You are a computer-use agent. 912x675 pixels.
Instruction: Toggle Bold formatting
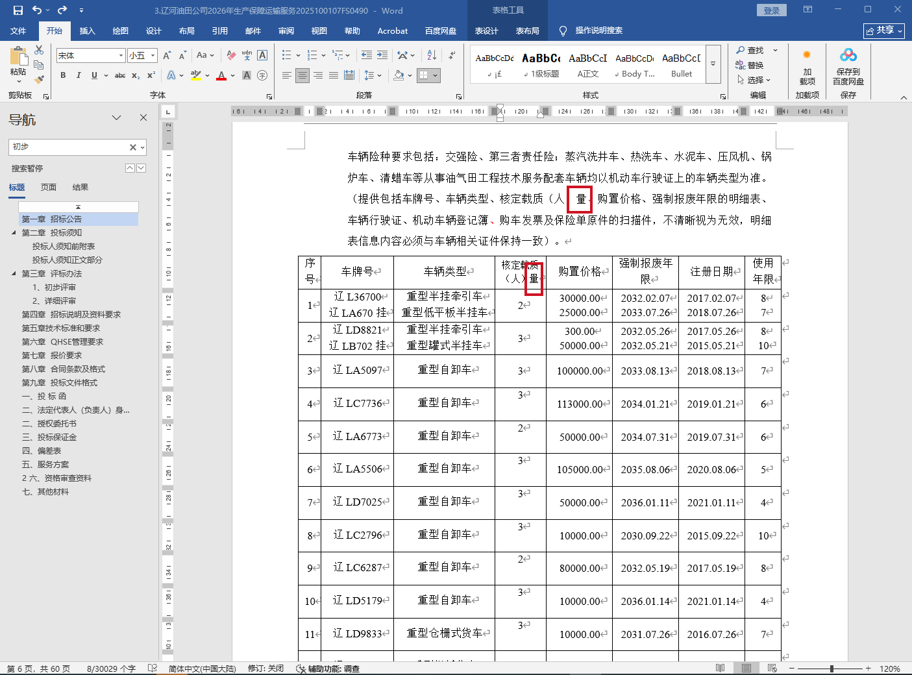click(x=63, y=75)
